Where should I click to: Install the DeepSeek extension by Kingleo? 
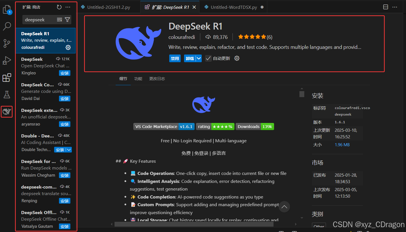(65, 73)
